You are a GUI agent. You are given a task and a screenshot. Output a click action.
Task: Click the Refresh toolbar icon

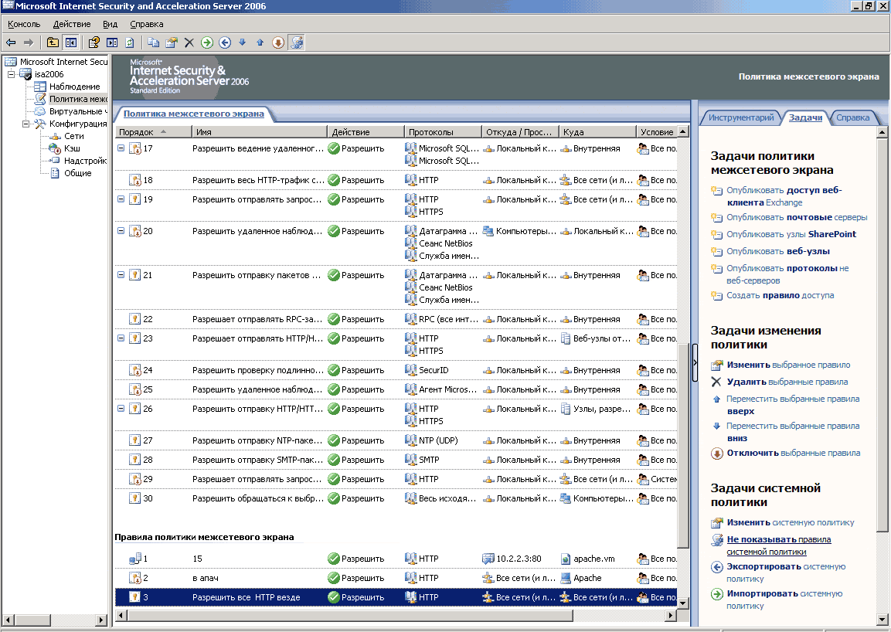pyautogui.click(x=130, y=42)
